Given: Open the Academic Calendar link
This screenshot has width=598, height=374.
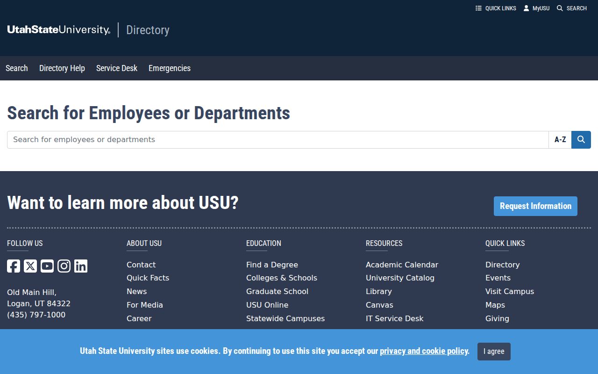Looking at the screenshot, I should point(402,265).
